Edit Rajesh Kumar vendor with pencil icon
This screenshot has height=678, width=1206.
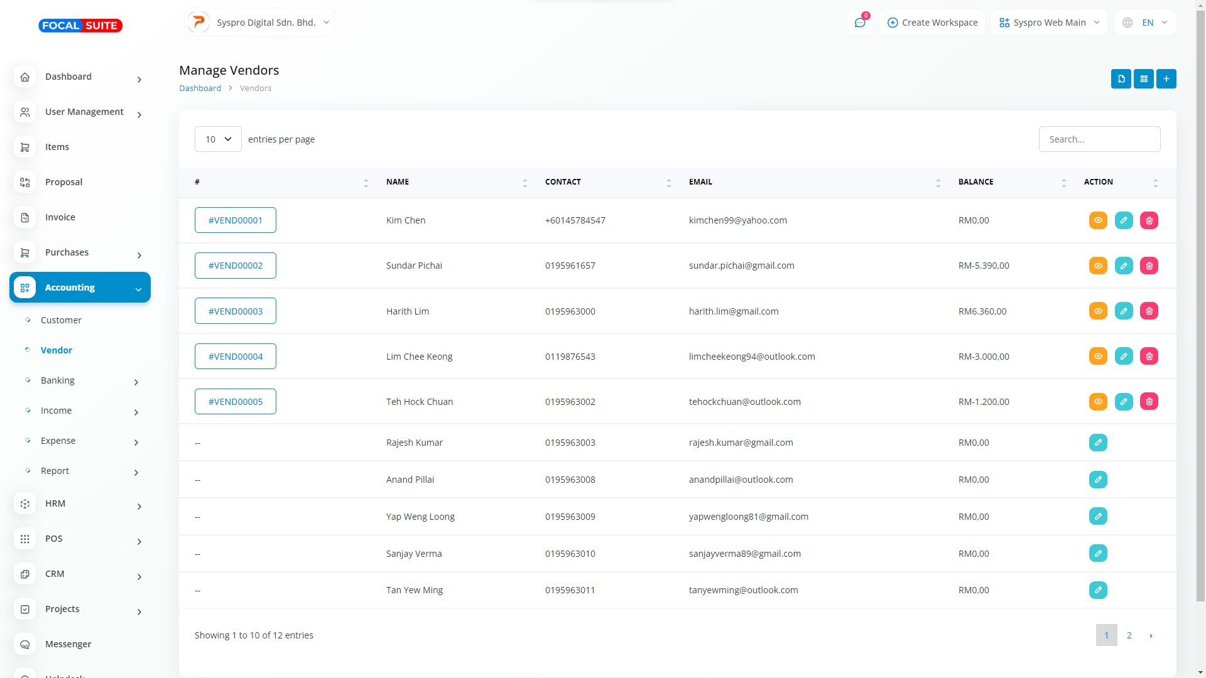click(x=1097, y=443)
